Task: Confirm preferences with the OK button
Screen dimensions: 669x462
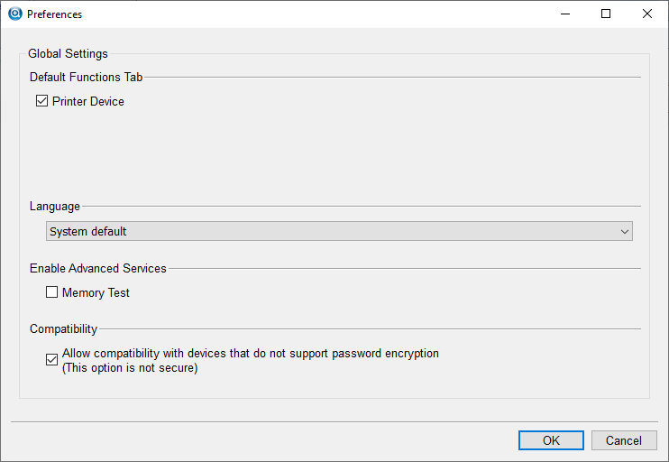Action: 551,440
